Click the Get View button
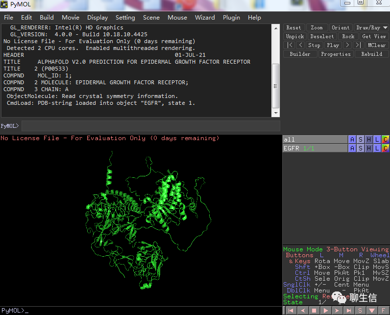390x315 pixels. point(374,36)
